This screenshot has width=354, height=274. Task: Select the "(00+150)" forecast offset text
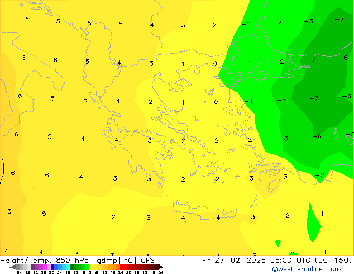[333, 261]
